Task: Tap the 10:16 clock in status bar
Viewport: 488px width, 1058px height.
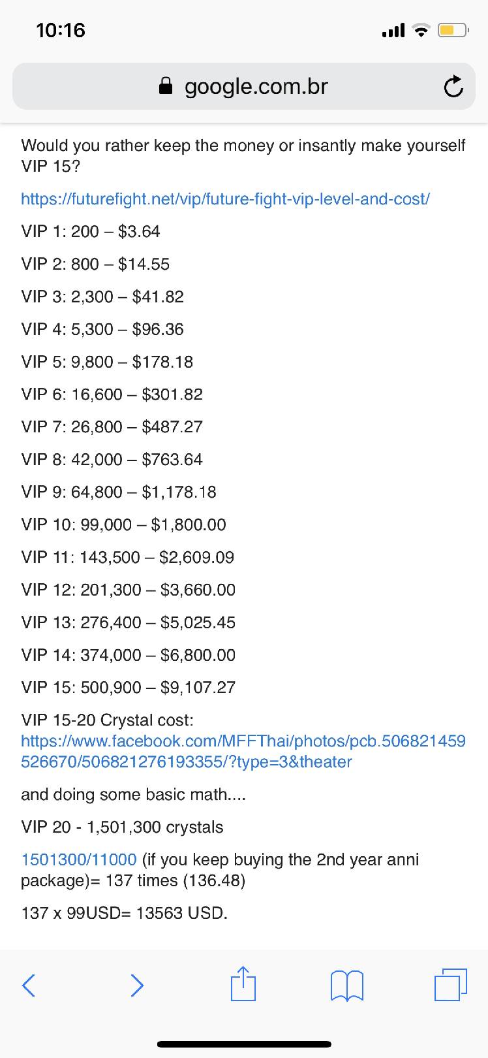Action: pyautogui.click(x=61, y=30)
